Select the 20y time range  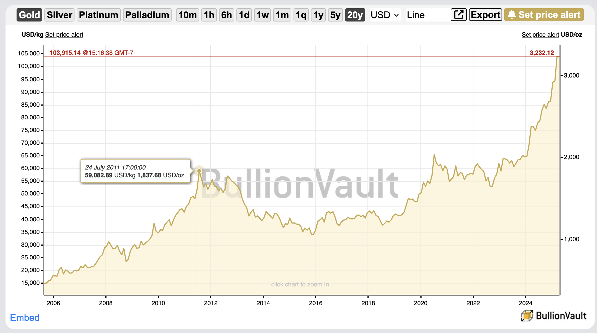click(355, 15)
